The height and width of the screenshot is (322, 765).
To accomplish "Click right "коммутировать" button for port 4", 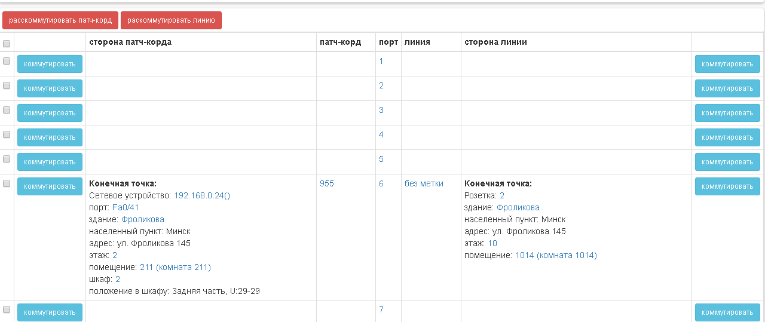I will [727, 137].
